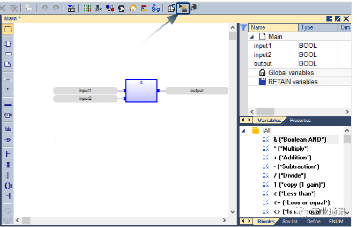Click the undo toolbar icon
Image resolution: width=357 pixels, height=227 pixels.
tap(44, 8)
